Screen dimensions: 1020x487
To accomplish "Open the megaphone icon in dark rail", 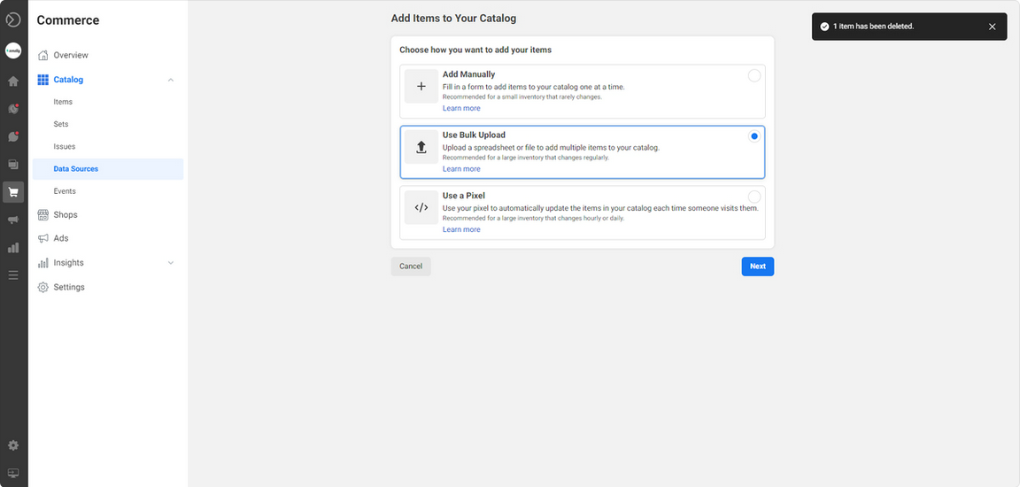I will (13, 220).
